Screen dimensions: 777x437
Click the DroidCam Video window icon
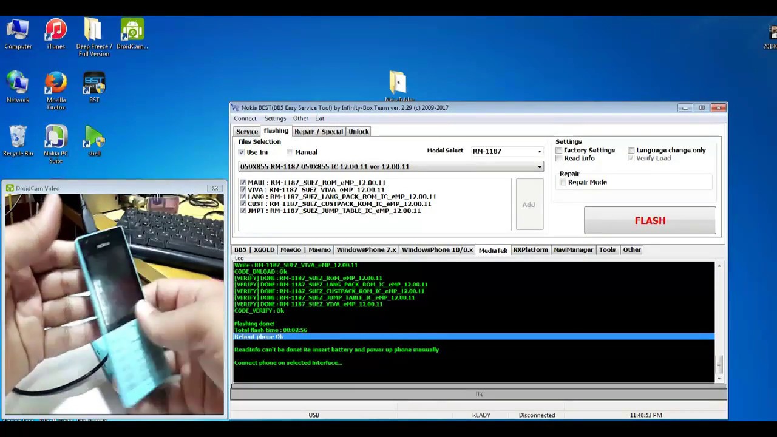(x=10, y=188)
